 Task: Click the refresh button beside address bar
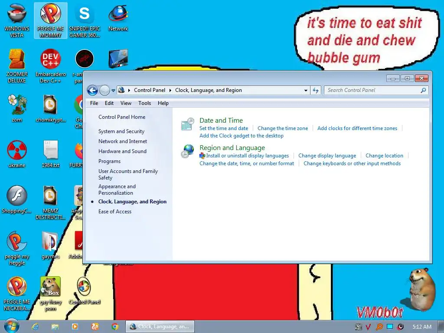click(316, 90)
